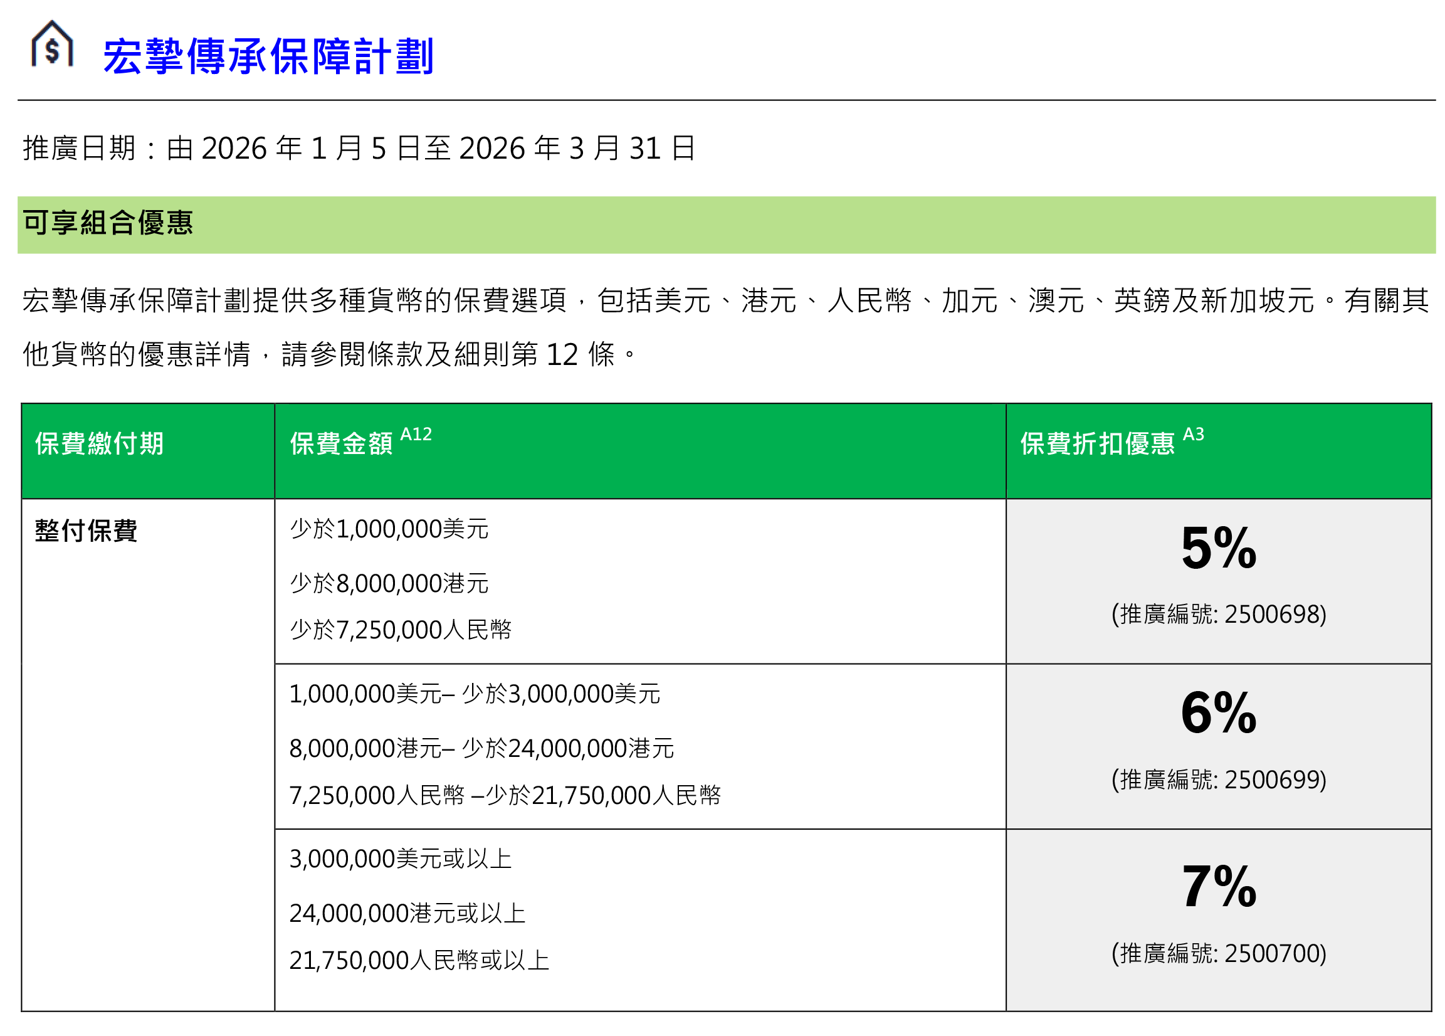Viewport: 1445px width, 1036px height.
Task: Click the A12 superscript footnote reference
Action: click(x=416, y=435)
